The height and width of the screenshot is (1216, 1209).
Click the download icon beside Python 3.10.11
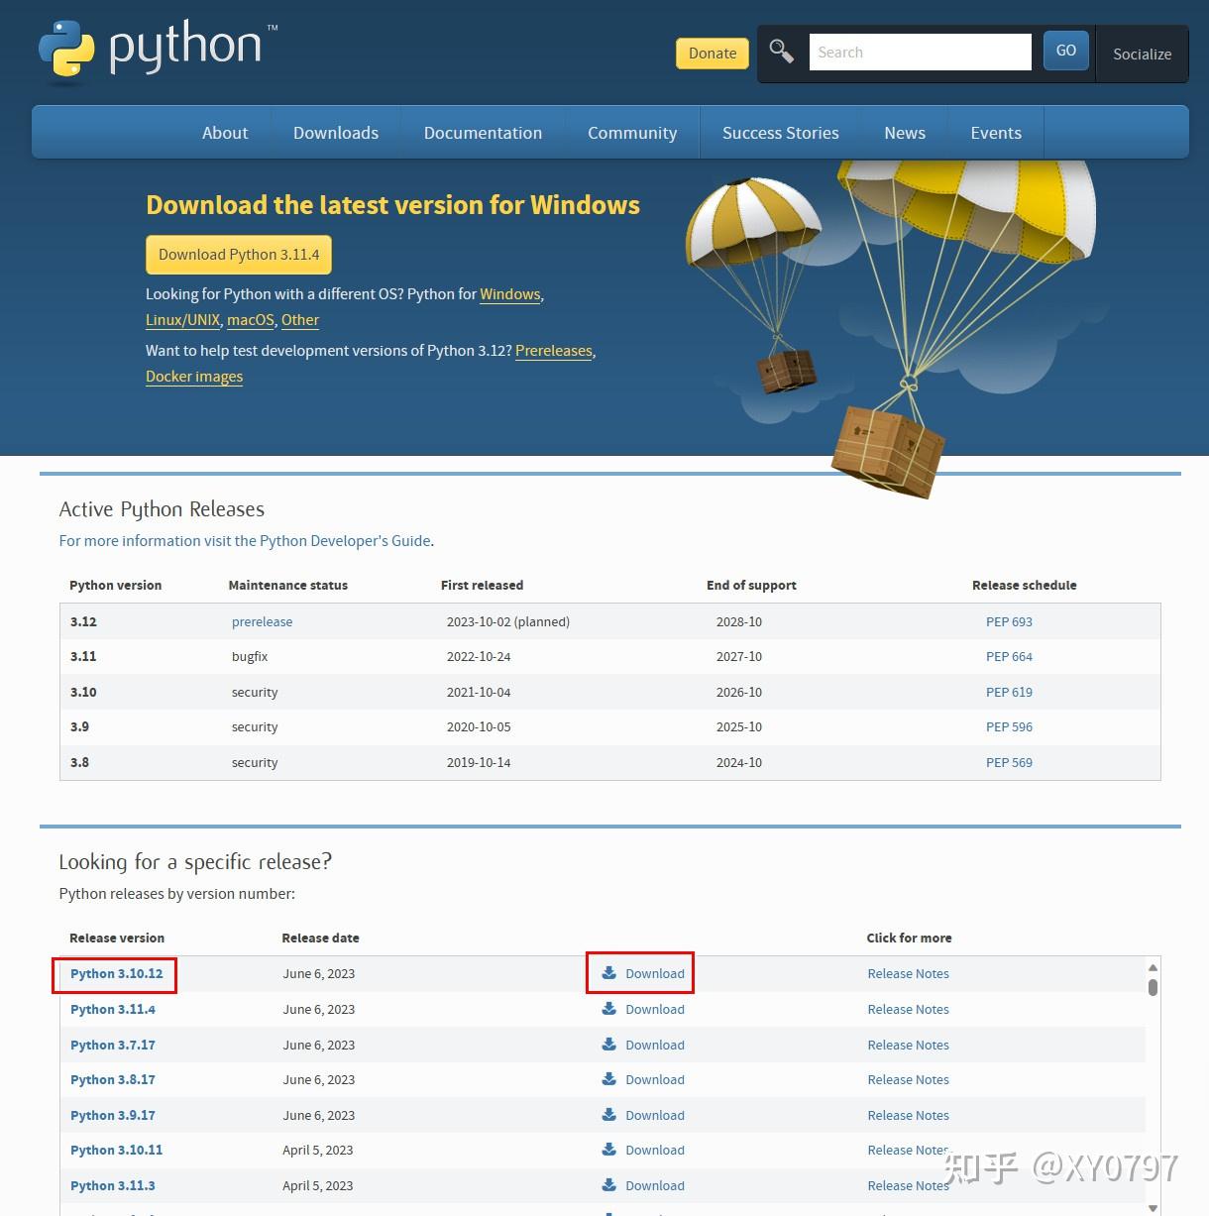[x=607, y=1150]
